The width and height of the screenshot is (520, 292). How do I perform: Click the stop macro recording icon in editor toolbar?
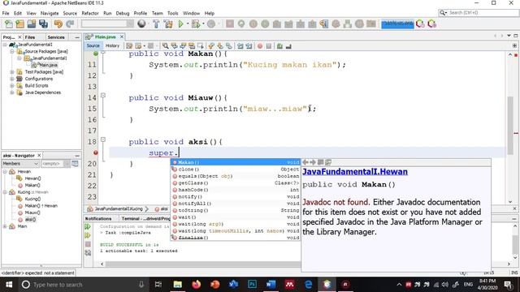pyautogui.click(x=269, y=46)
